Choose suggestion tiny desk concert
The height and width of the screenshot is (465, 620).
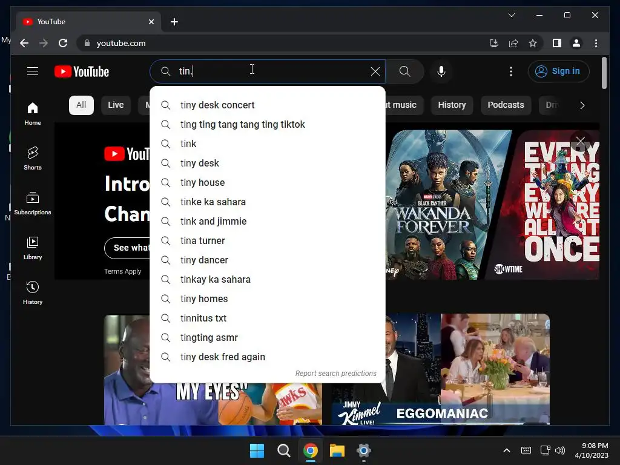click(x=268, y=105)
